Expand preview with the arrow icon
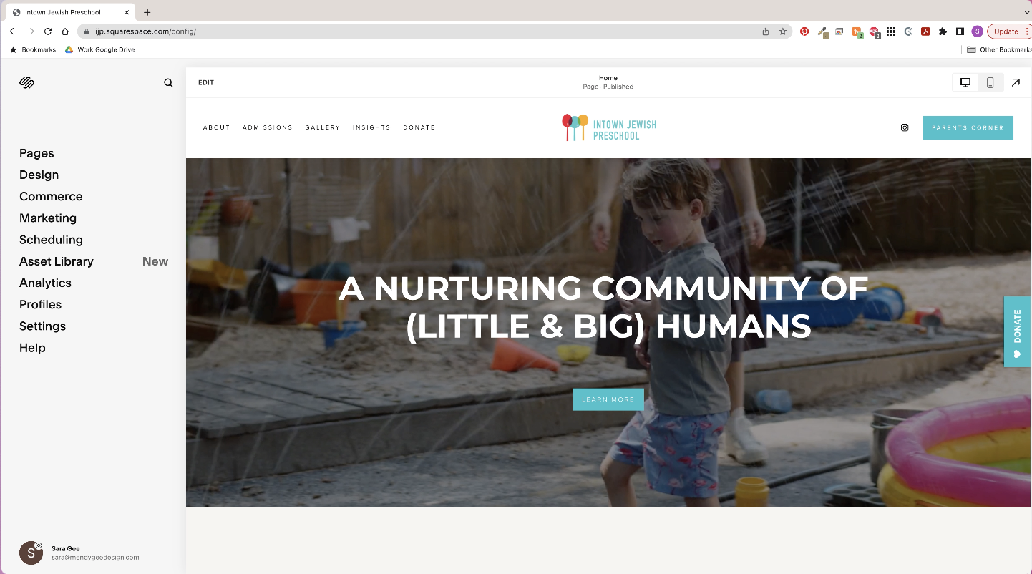This screenshot has width=1032, height=574. click(x=1016, y=83)
